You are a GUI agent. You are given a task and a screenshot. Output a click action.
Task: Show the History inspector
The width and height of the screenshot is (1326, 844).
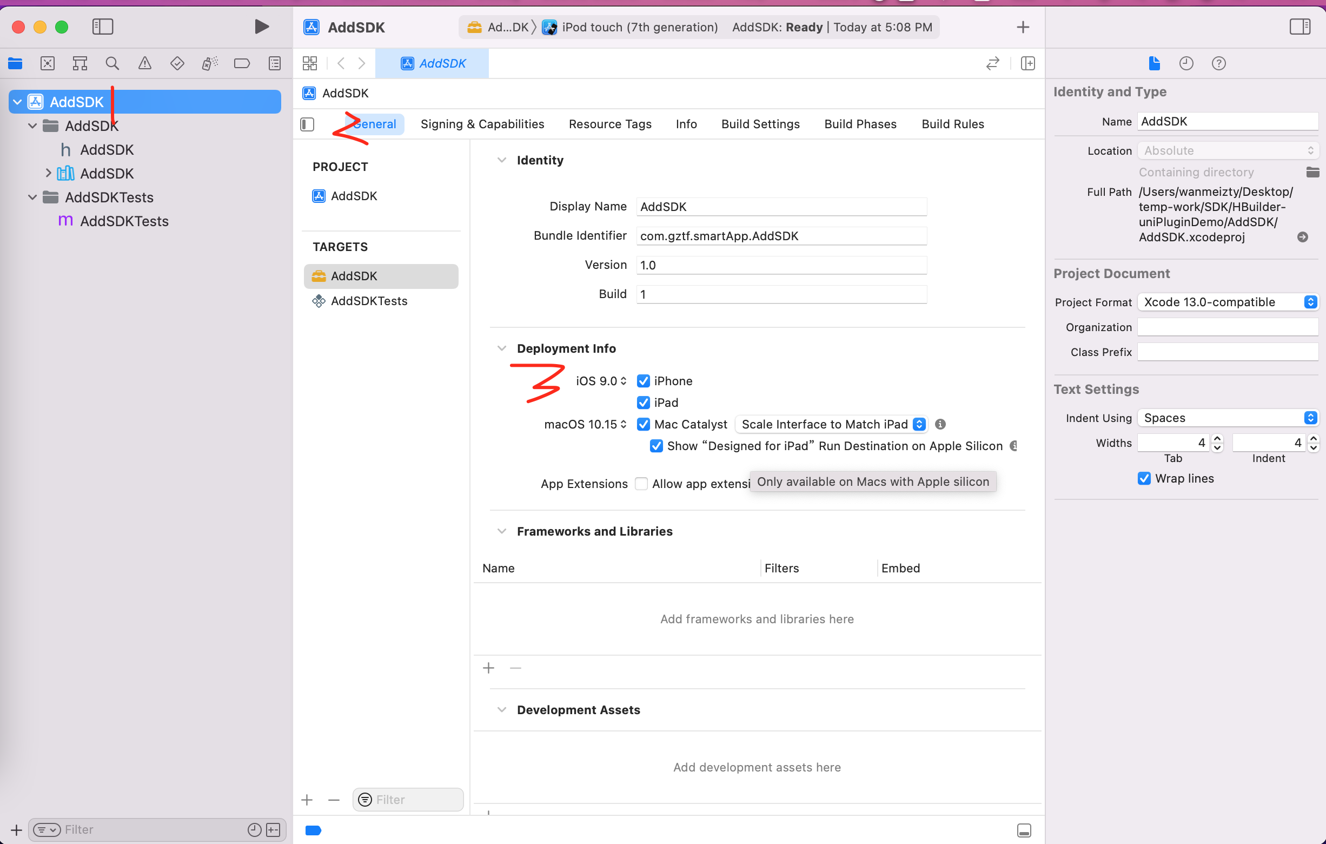click(x=1186, y=63)
